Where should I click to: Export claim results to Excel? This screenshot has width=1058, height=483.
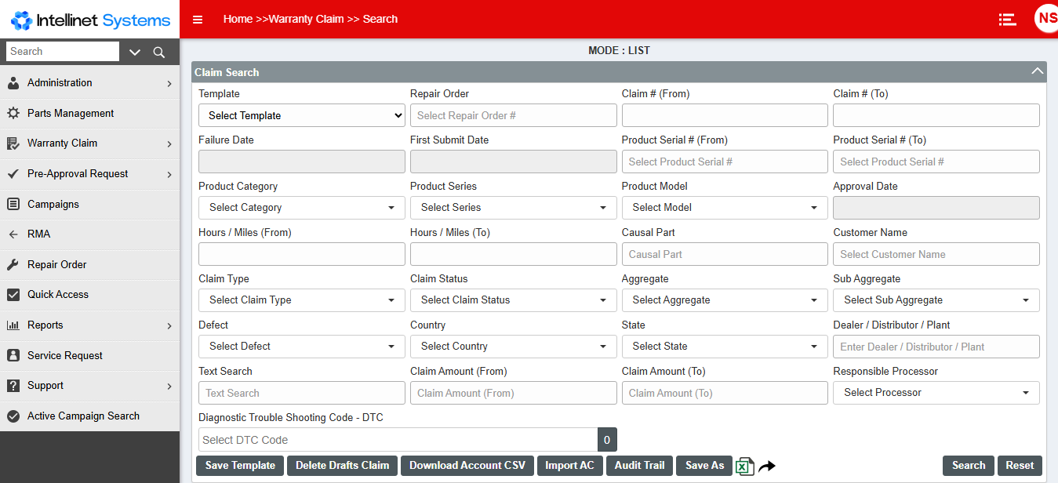point(744,466)
